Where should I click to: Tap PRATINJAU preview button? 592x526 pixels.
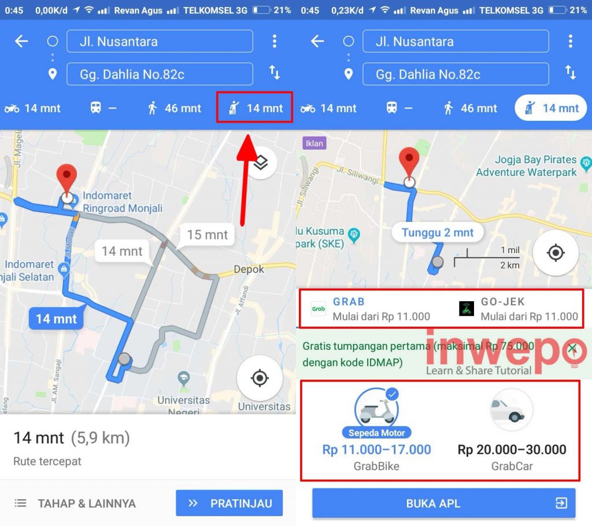coord(229,503)
